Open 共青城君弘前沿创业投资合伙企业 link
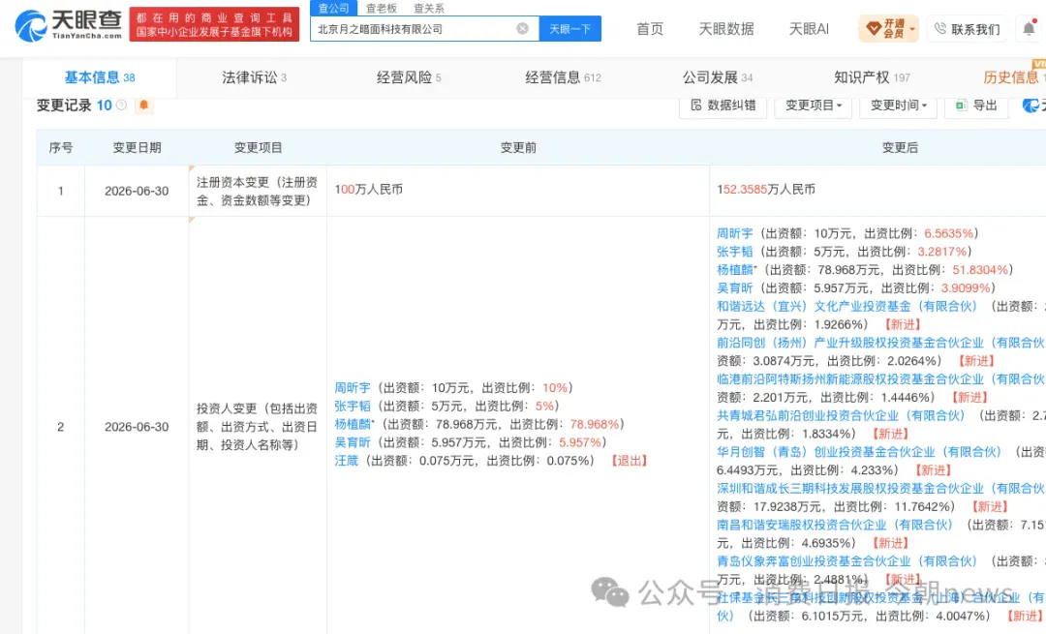The width and height of the screenshot is (1046, 634). click(841, 415)
